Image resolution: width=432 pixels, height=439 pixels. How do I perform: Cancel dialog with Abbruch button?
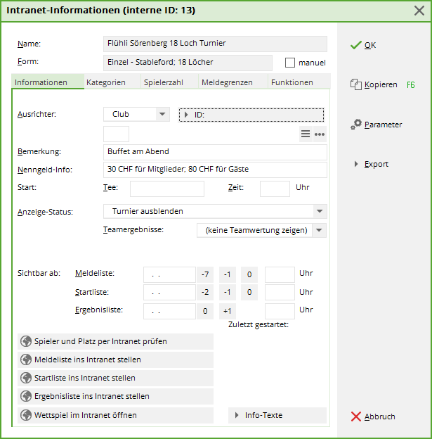(373, 416)
